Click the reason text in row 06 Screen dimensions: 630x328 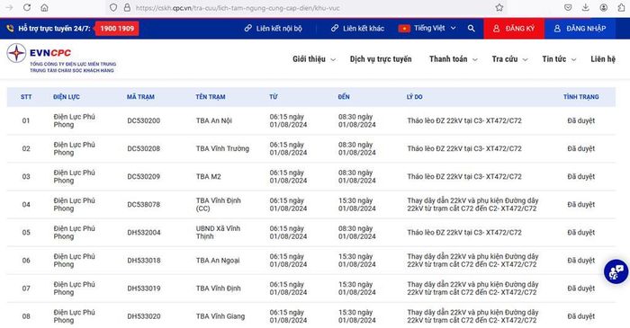pyautogui.click(x=472, y=261)
